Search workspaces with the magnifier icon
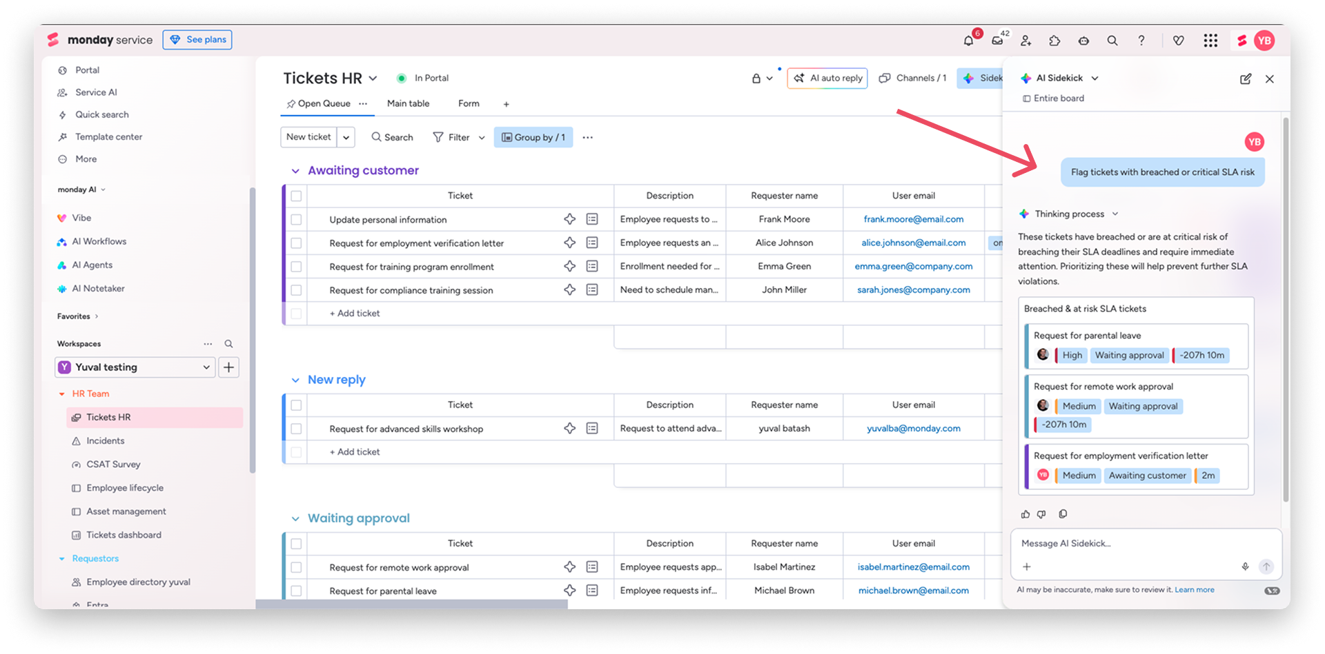Image resolution: width=1325 pixels, height=654 pixels. pos(228,344)
